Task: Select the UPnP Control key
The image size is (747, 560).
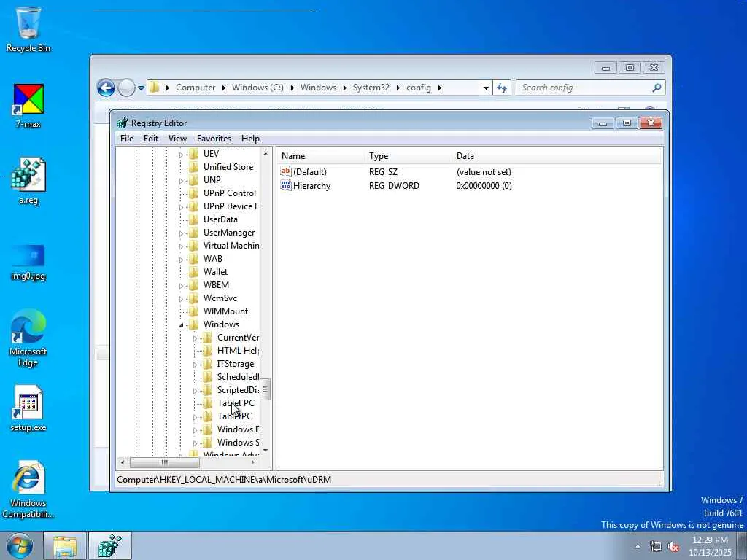Action: coord(230,192)
